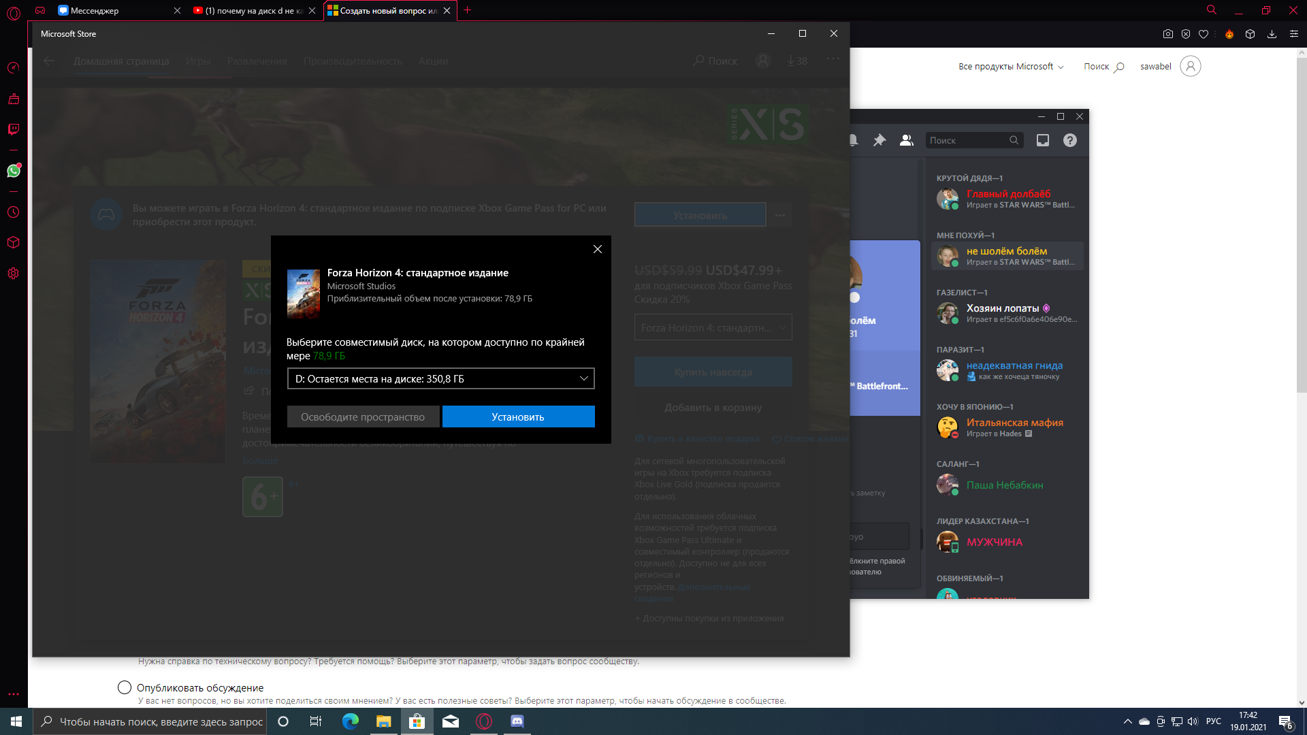Click Поиск on the Microsoft page
The width and height of the screenshot is (1307, 735).
[x=1103, y=66]
